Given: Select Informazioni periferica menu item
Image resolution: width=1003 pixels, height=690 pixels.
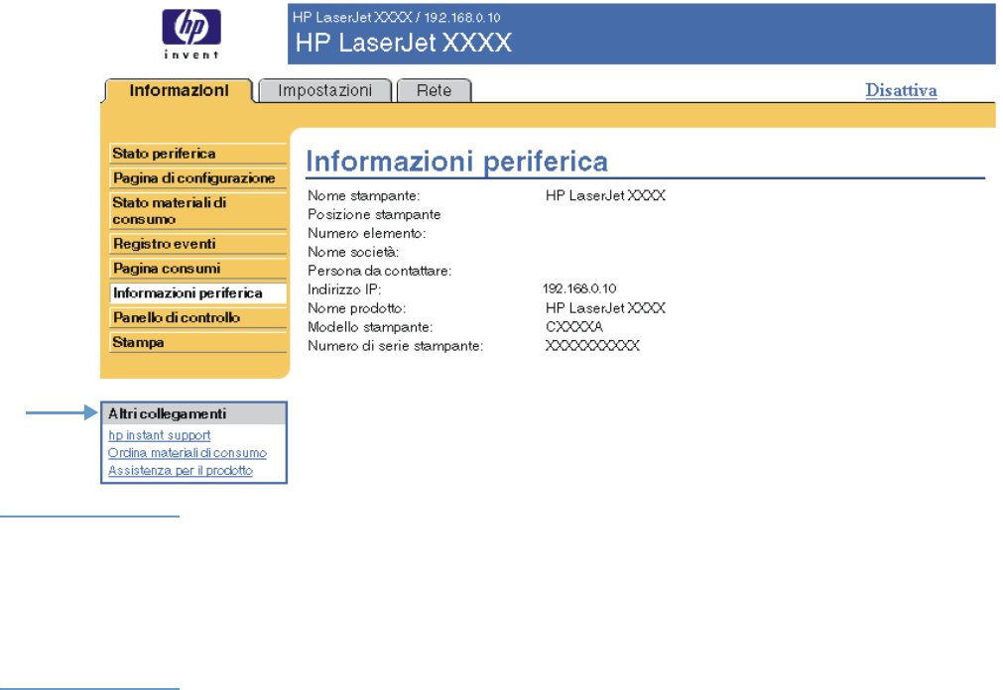Looking at the screenshot, I should coord(197,292).
